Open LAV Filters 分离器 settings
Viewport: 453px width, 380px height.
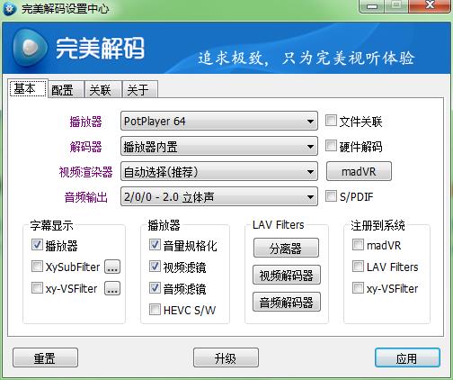pos(286,248)
